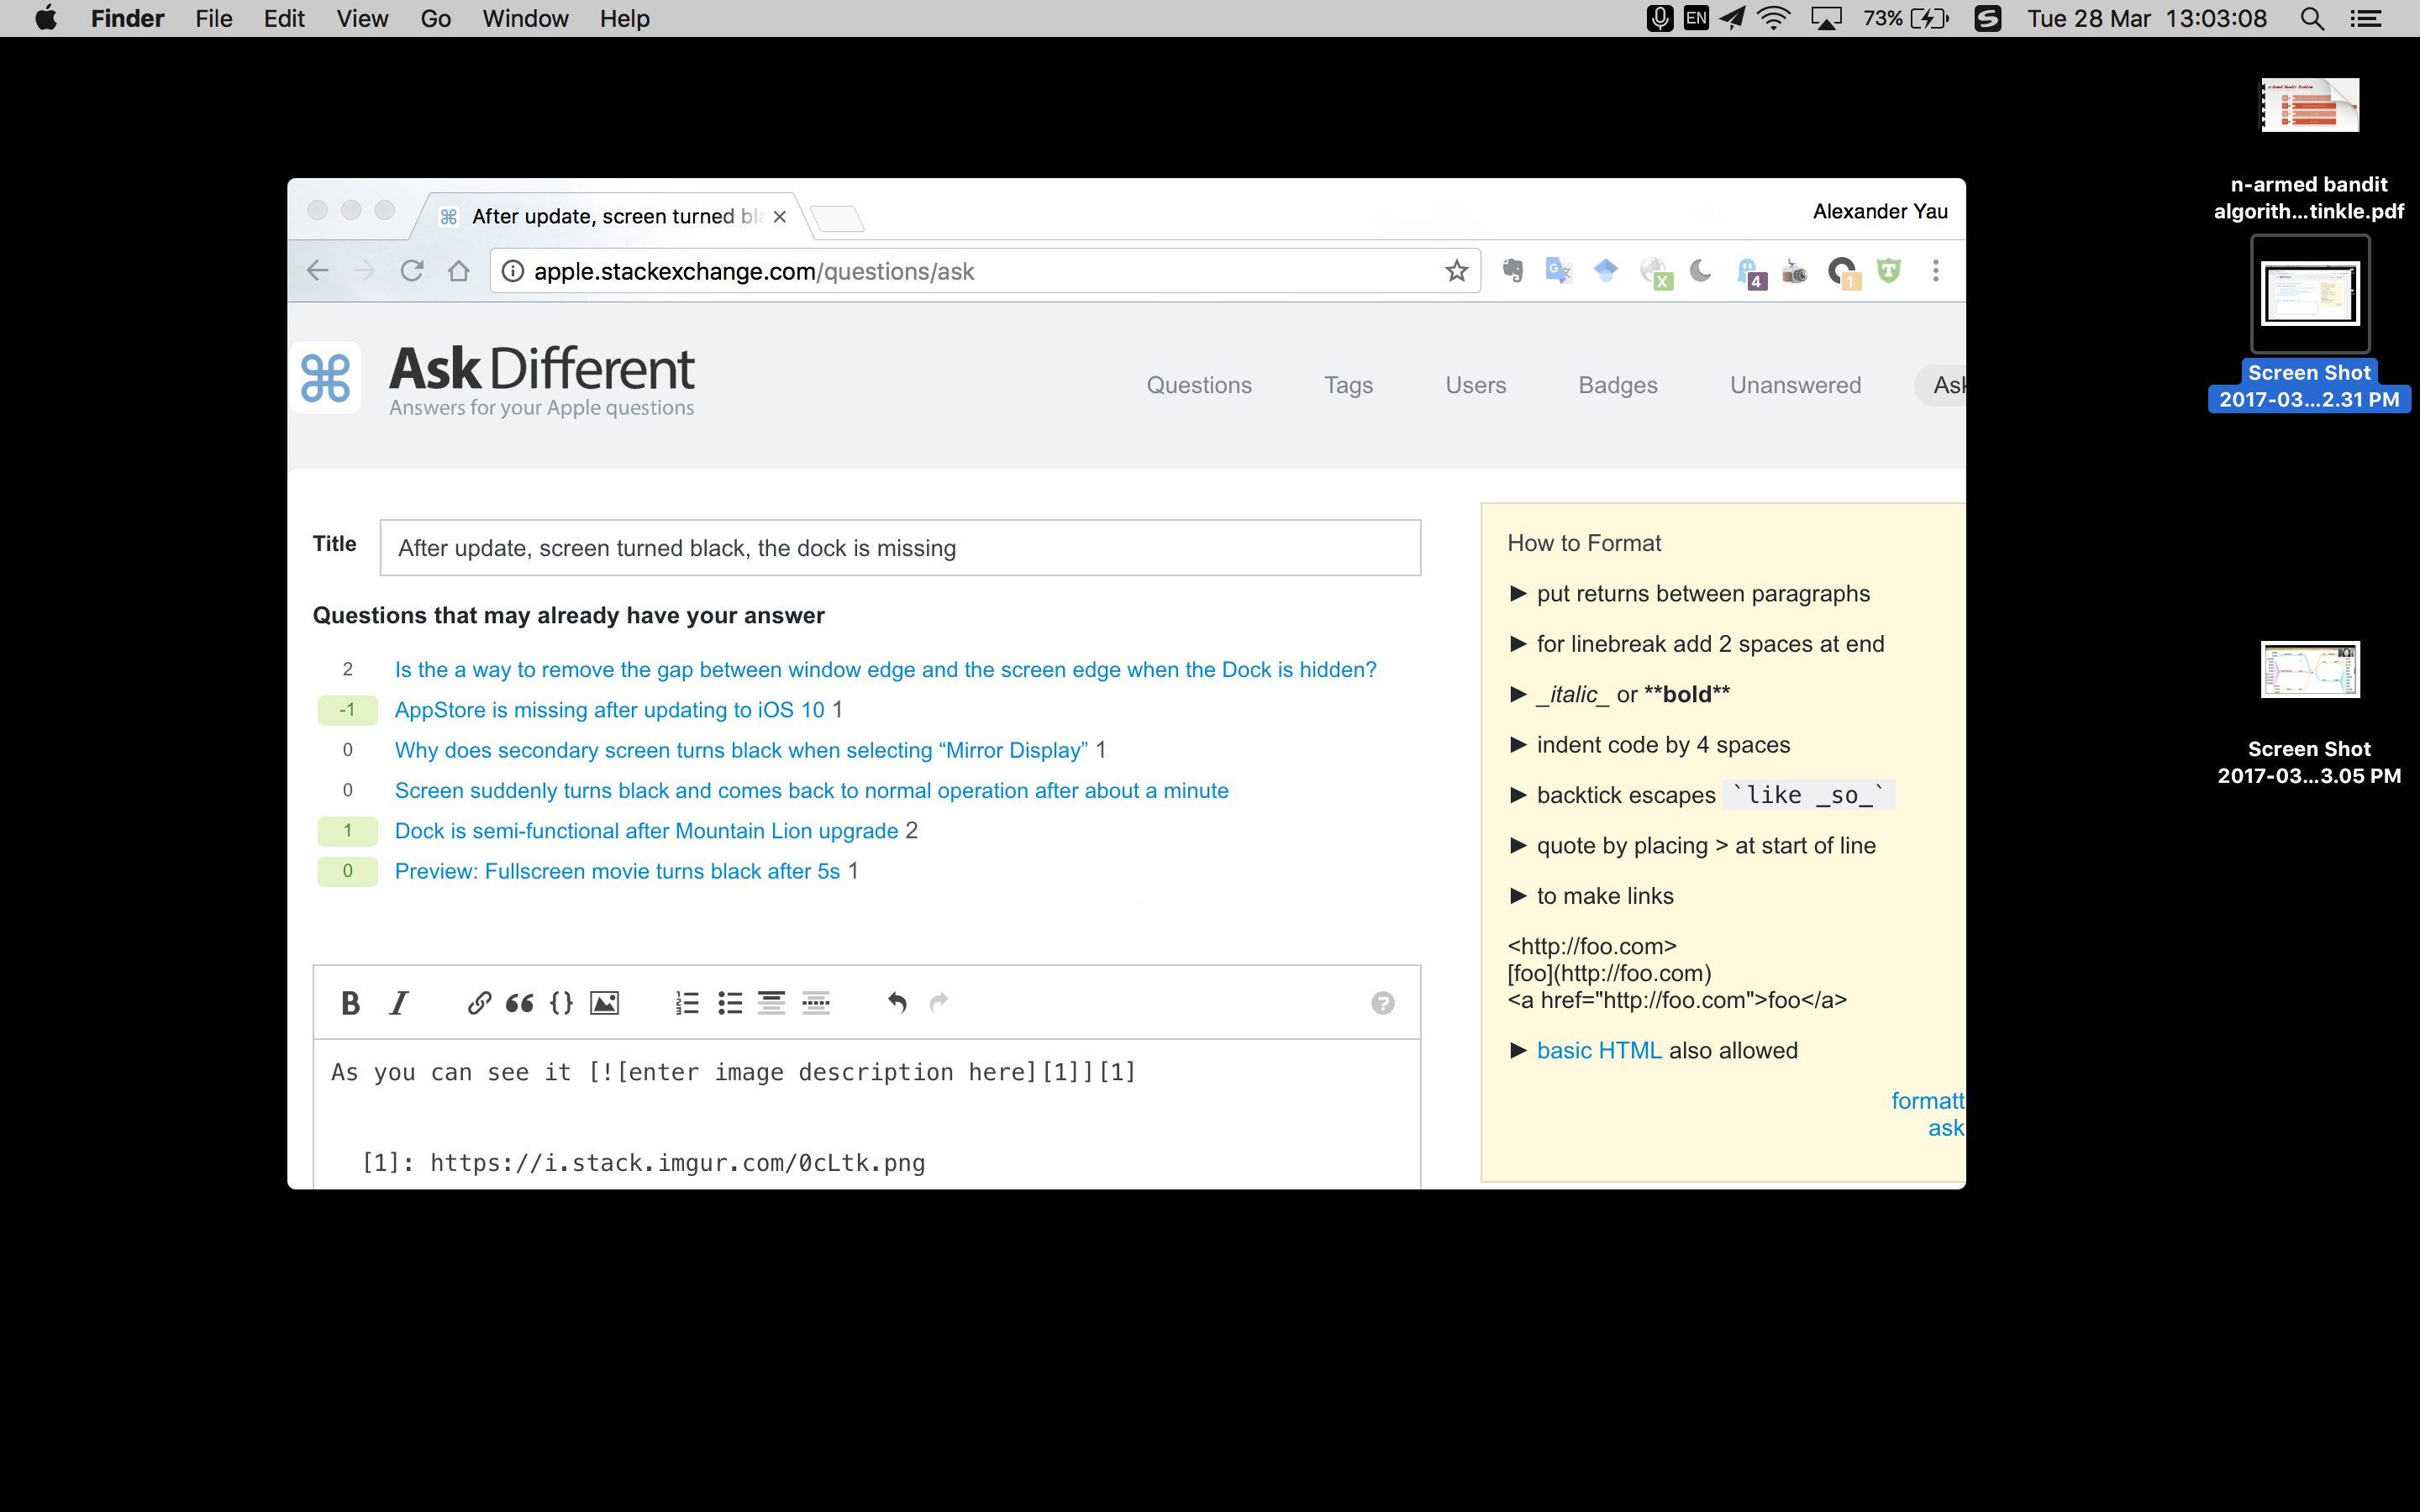Apply Italic formatting in the editor toolbar
2420x1512 pixels.
coord(399,1003)
